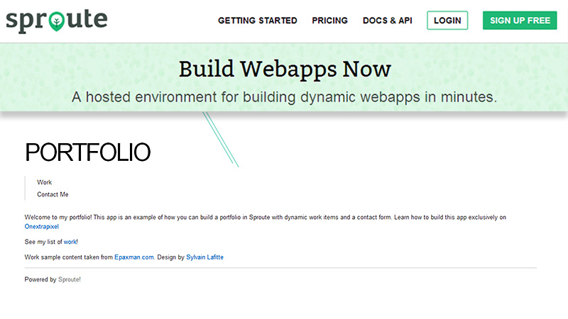Click the "Powered by" footer text
The height and width of the screenshot is (319, 568).
point(40,279)
